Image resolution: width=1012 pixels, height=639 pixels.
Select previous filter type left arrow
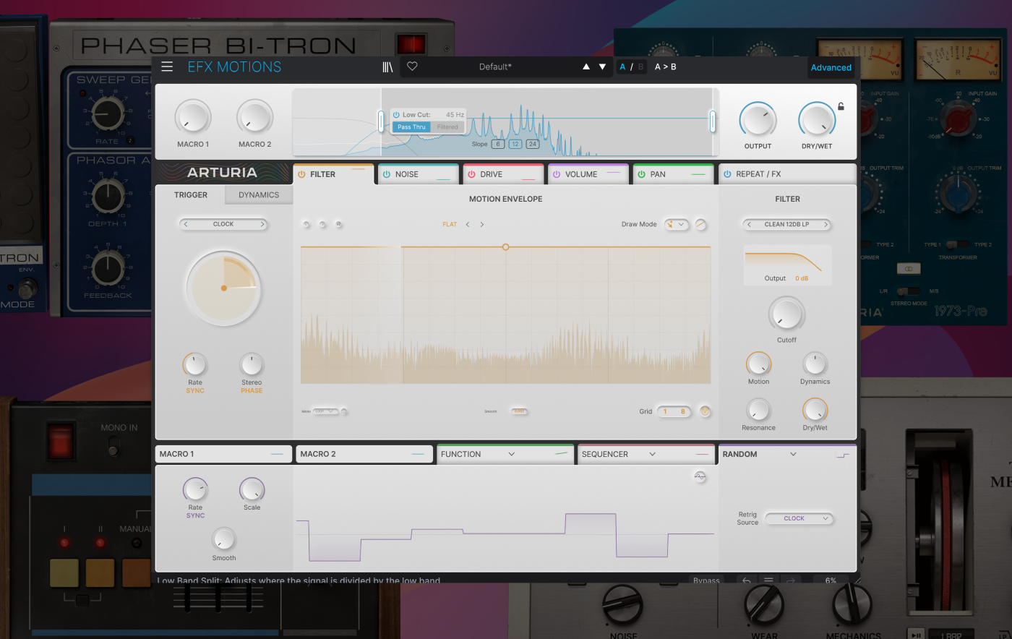[x=749, y=224]
